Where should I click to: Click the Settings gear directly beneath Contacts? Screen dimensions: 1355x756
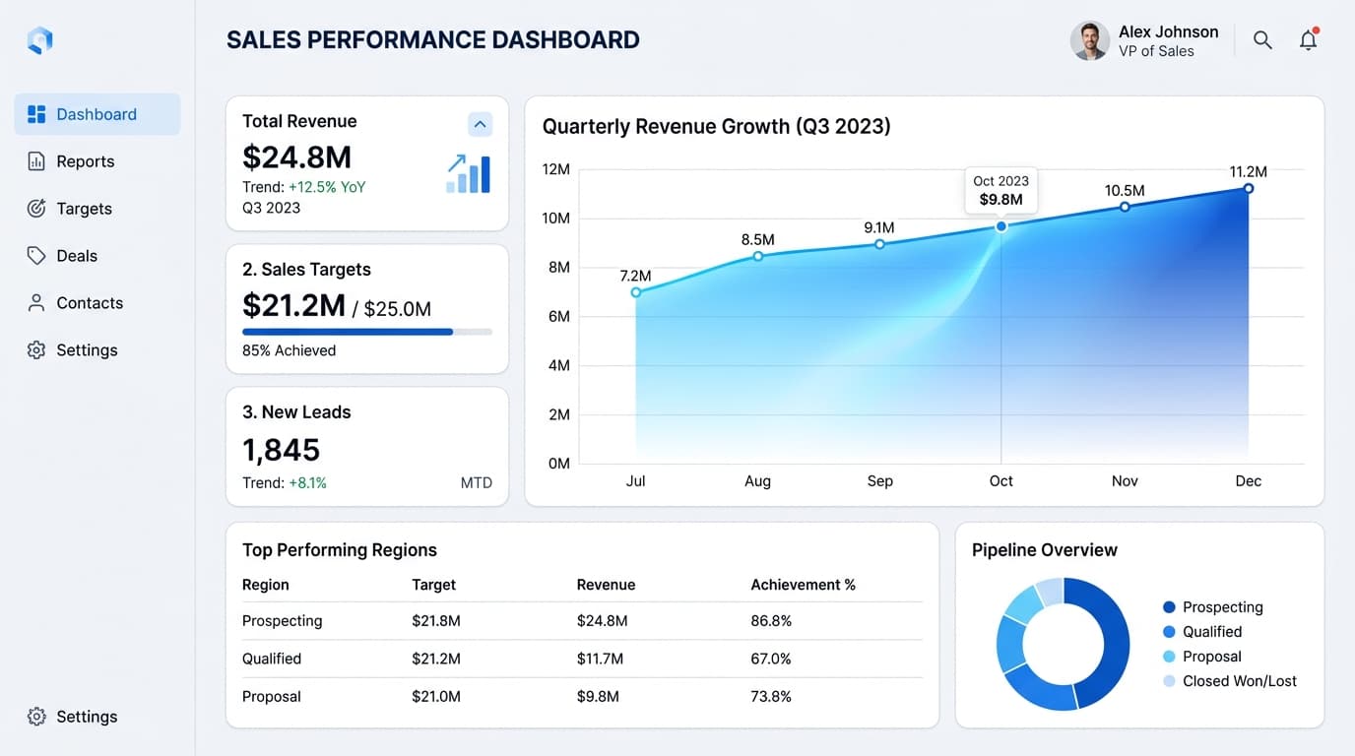tap(36, 350)
